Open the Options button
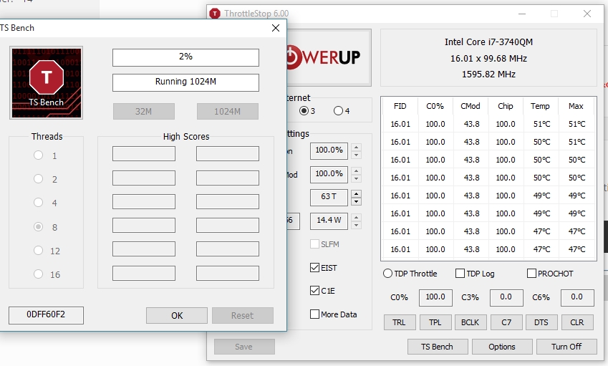 pyautogui.click(x=502, y=347)
